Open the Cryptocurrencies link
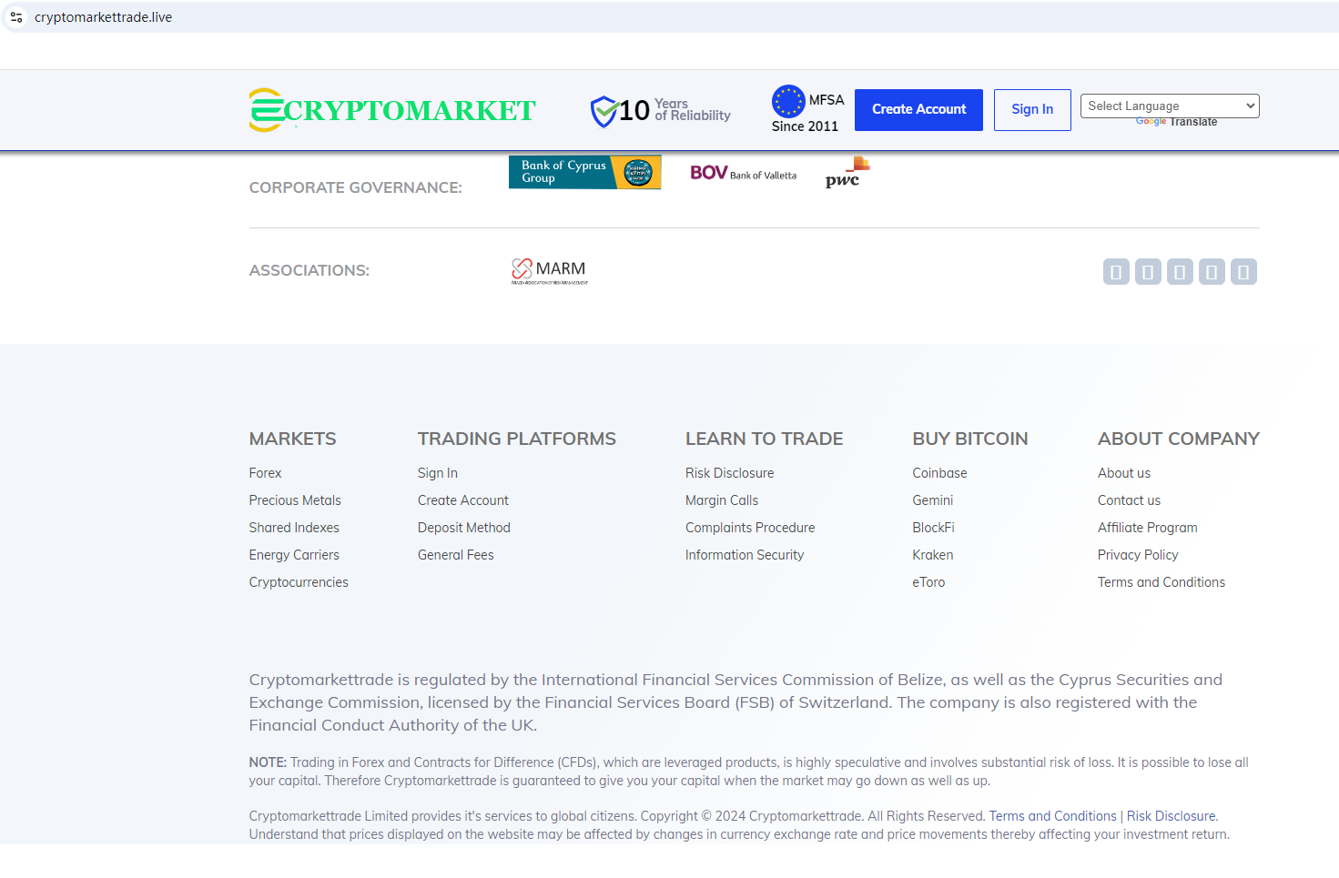1339x878 pixels. [299, 582]
